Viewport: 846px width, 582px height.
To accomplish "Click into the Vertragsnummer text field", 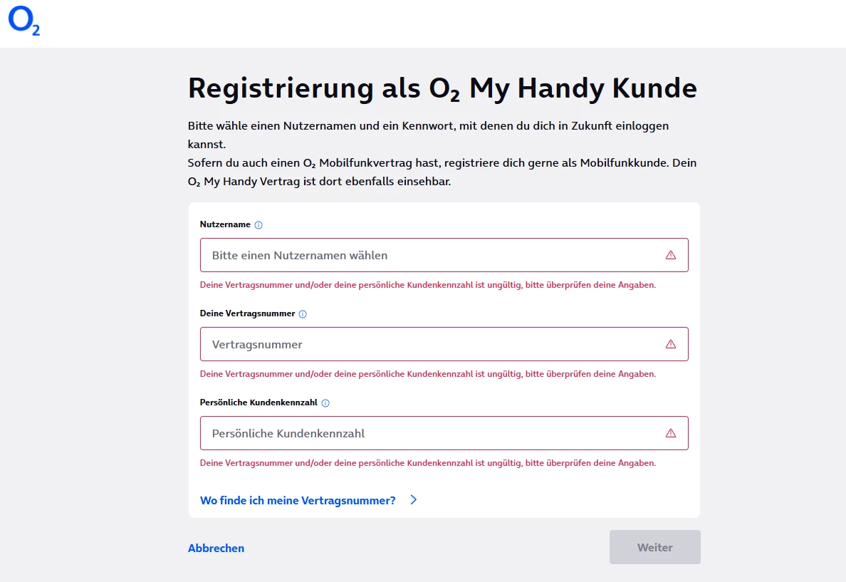I will (427, 344).
